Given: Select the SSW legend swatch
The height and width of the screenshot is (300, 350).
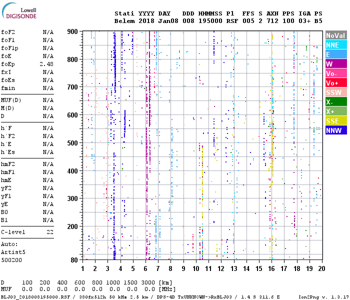Looking at the screenshot, I should (336, 92).
